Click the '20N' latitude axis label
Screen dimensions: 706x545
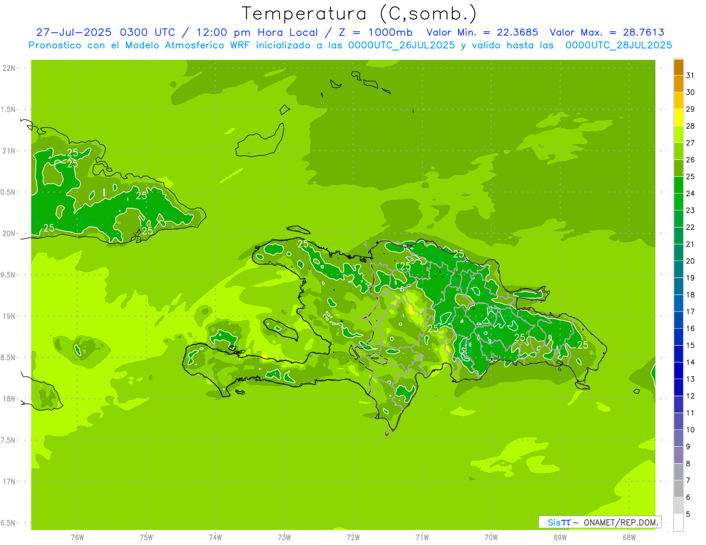[x=9, y=233]
